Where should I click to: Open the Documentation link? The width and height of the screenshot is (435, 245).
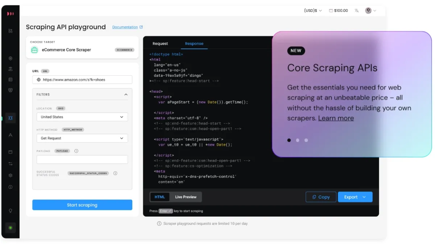(x=125, y=27)
